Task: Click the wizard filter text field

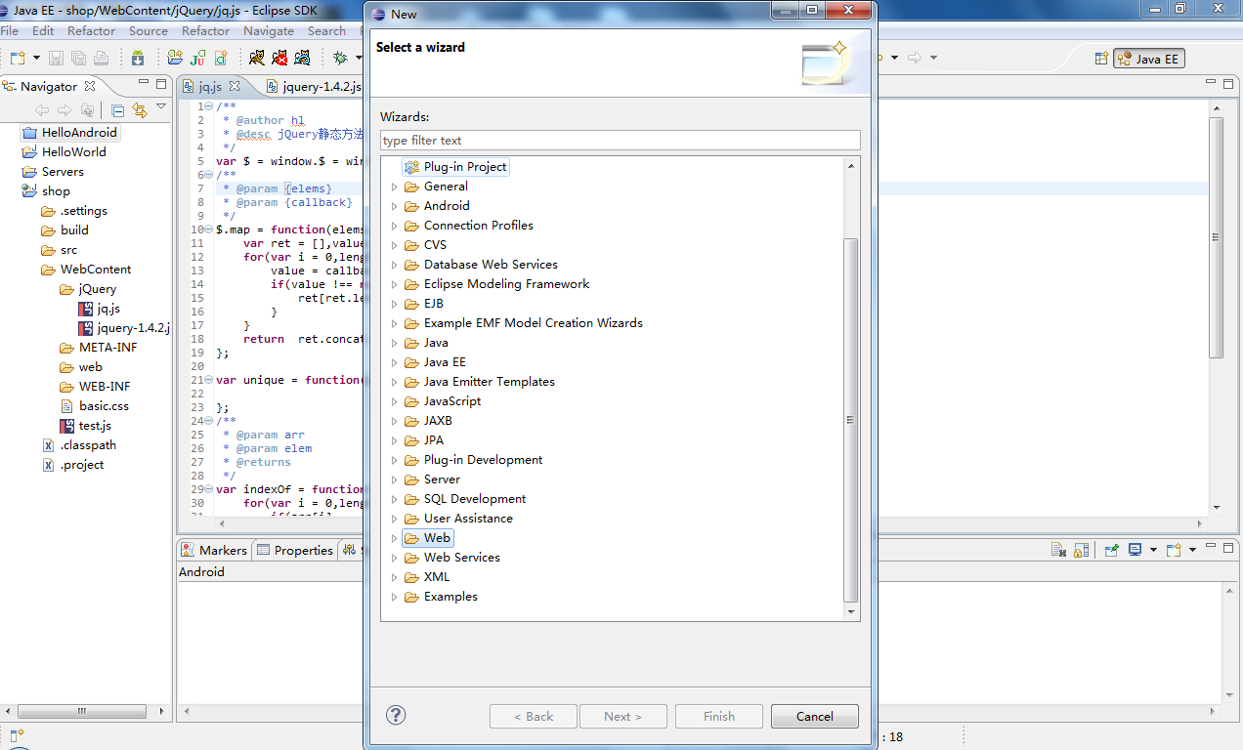Action: coord(620,141)
